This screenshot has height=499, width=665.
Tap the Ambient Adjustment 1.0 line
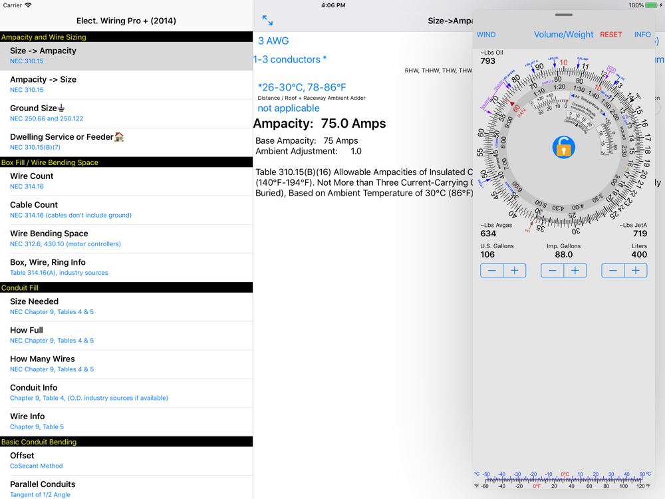(x=309, y=151)
